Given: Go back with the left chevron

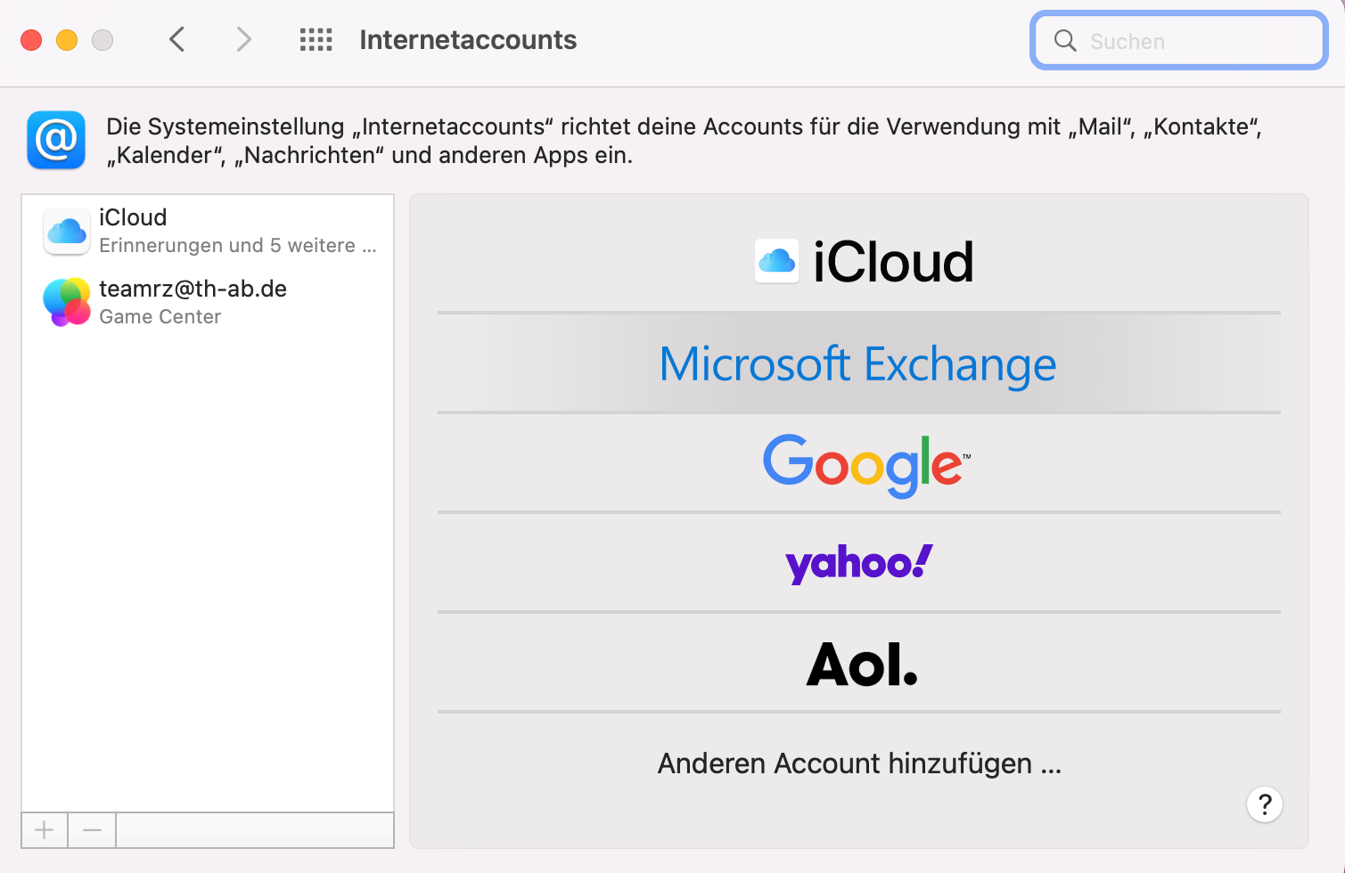Looking at the screenshot, I should (x=177, y=39).
